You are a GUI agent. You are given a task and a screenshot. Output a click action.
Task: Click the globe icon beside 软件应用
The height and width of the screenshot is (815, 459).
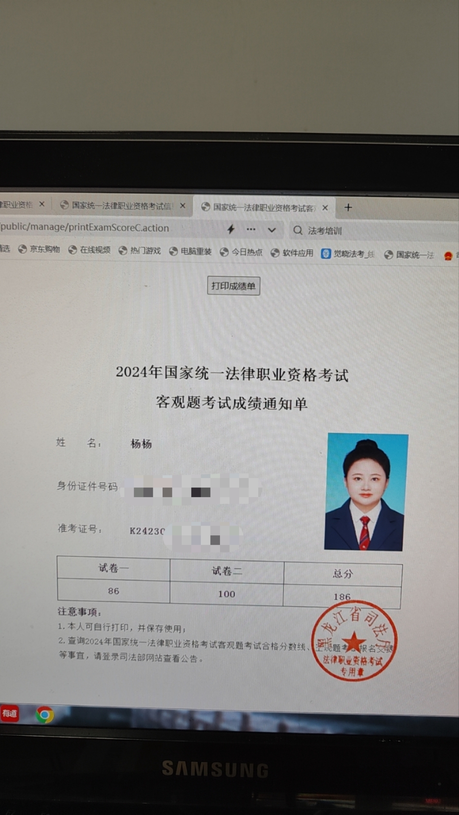coord(275,253)
